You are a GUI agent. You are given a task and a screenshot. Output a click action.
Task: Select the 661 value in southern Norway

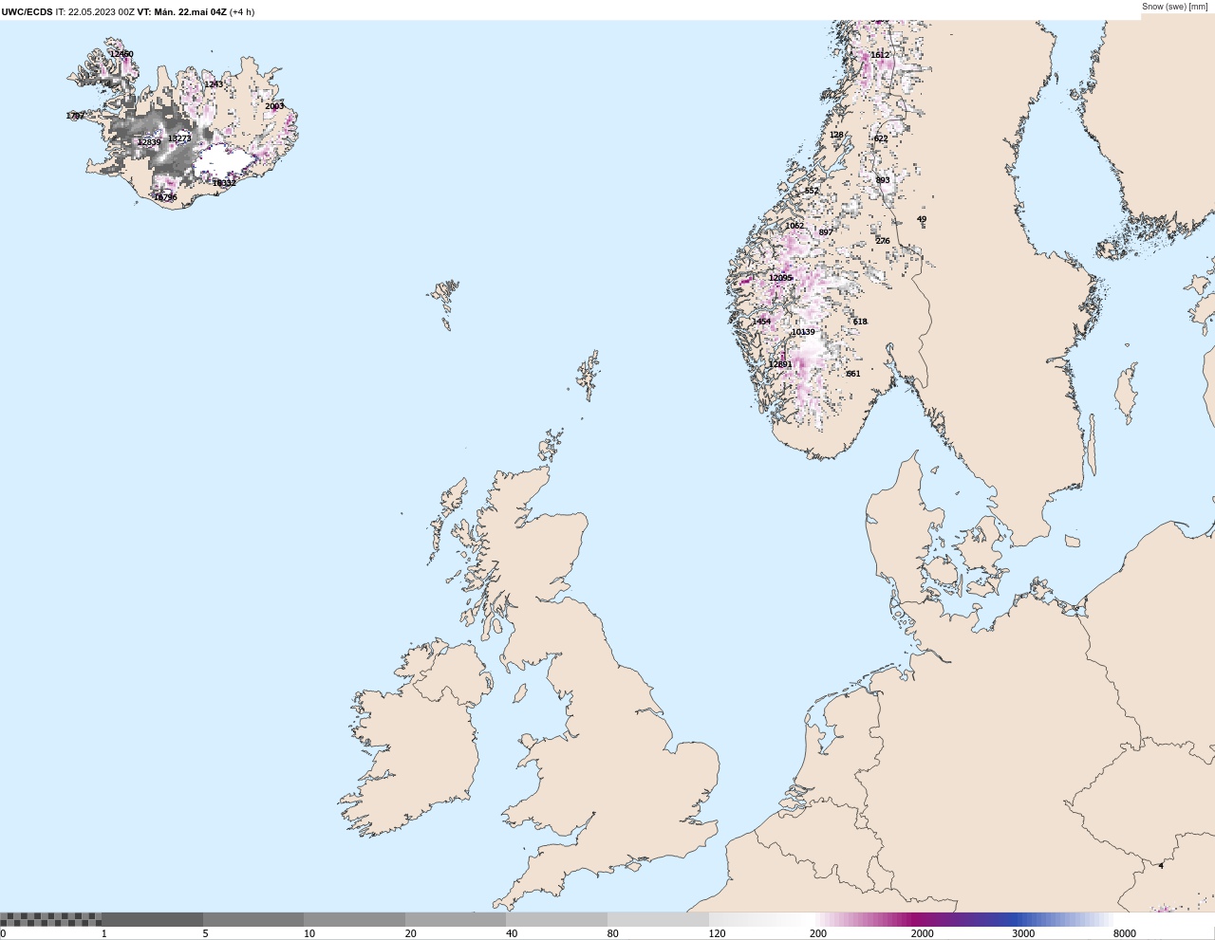(x=853, y=374)
